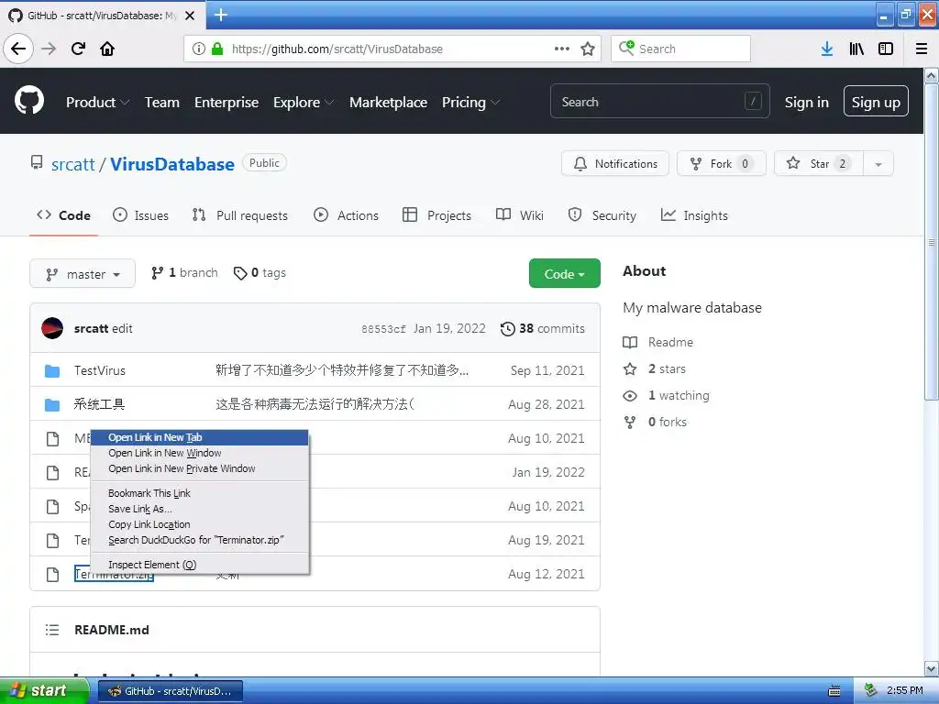Open the Wiki tab

[x=520, y=214]
